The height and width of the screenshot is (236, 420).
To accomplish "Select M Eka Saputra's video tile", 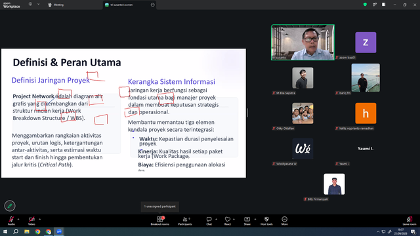I will [303, 78].
